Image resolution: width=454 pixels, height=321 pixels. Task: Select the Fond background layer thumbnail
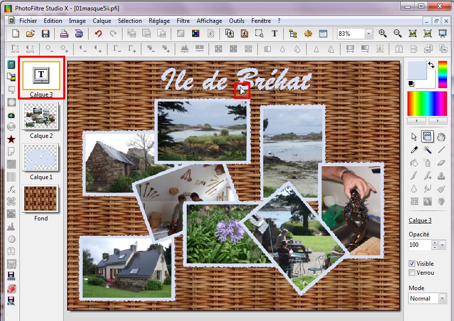[40, 199]
